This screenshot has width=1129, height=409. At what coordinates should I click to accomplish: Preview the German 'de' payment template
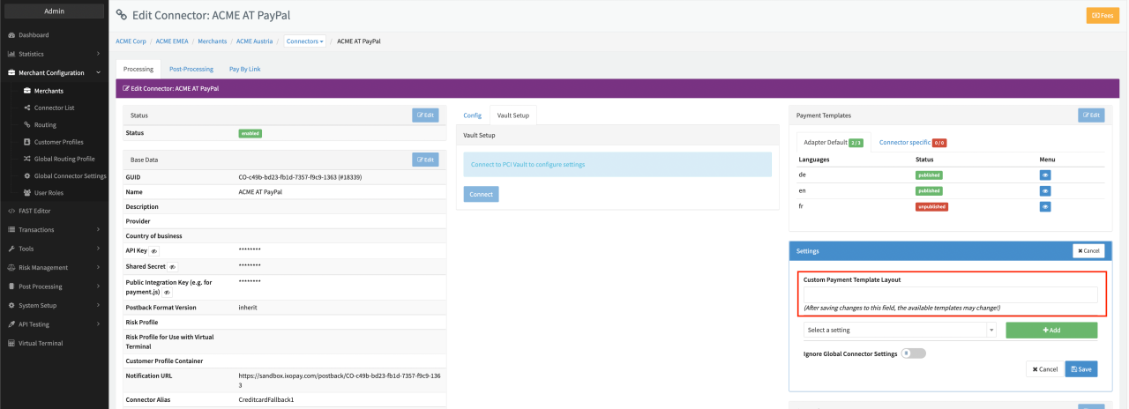[1044, 175]
